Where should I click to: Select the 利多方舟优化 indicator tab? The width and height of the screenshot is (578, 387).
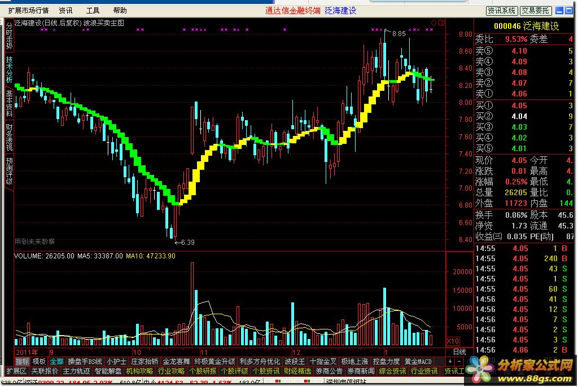(260, 362)
